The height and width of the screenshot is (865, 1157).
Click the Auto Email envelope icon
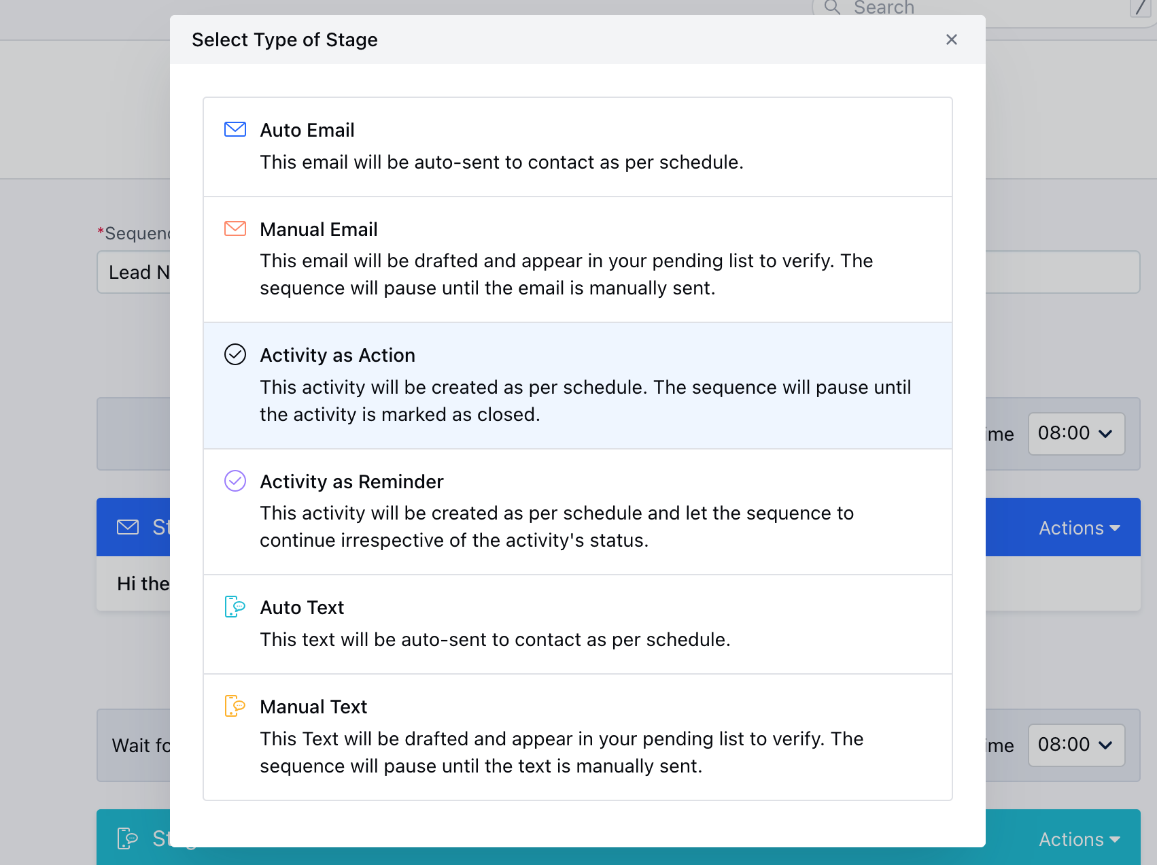click(x=235, y=129)
